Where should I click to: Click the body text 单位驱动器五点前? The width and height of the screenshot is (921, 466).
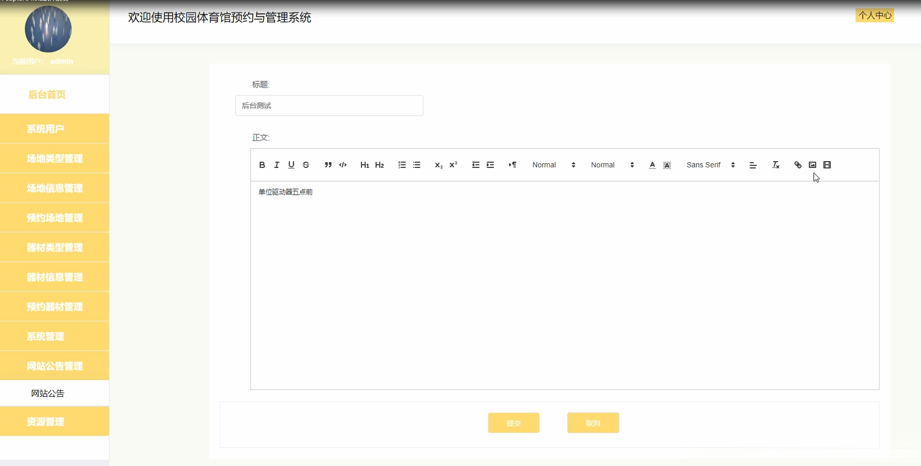[x=285, y=192]
